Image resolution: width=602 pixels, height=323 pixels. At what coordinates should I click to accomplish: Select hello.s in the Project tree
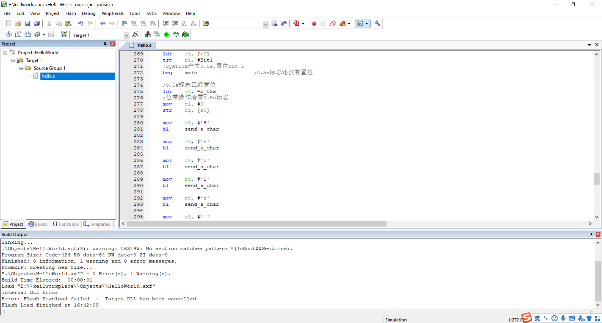pos(48,76)
